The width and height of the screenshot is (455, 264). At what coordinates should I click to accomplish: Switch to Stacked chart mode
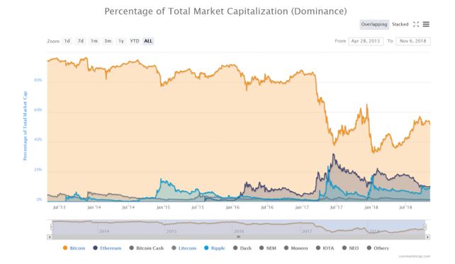point(400,24)
